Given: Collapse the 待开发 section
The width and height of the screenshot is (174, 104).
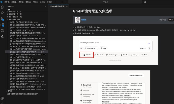Looking at the screenshot, I should pos(6,91).
